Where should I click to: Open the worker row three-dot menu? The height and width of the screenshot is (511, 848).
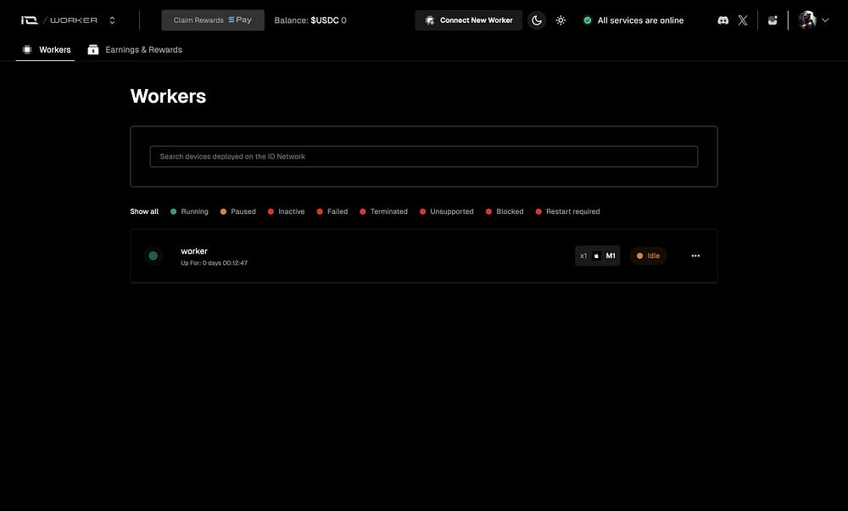(x=695, y=255)
